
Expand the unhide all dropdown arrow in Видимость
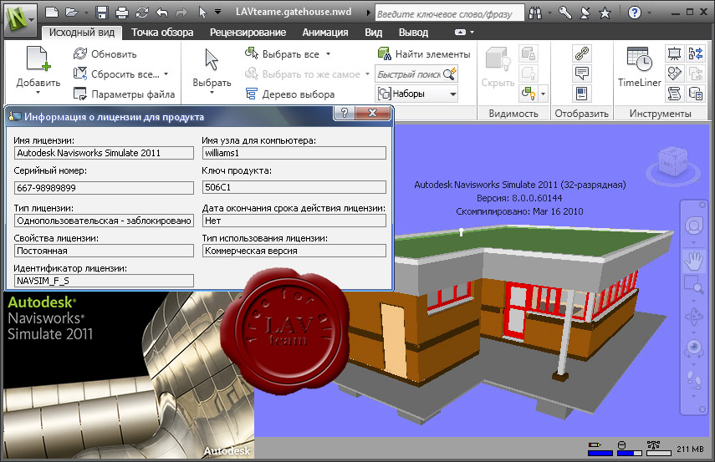(x=543, y=94)
